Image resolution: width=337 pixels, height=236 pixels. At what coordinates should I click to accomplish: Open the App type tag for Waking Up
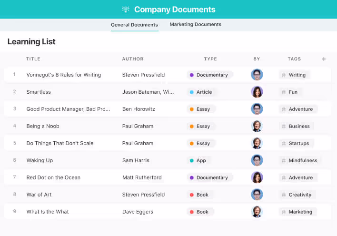tap(199, 160)
